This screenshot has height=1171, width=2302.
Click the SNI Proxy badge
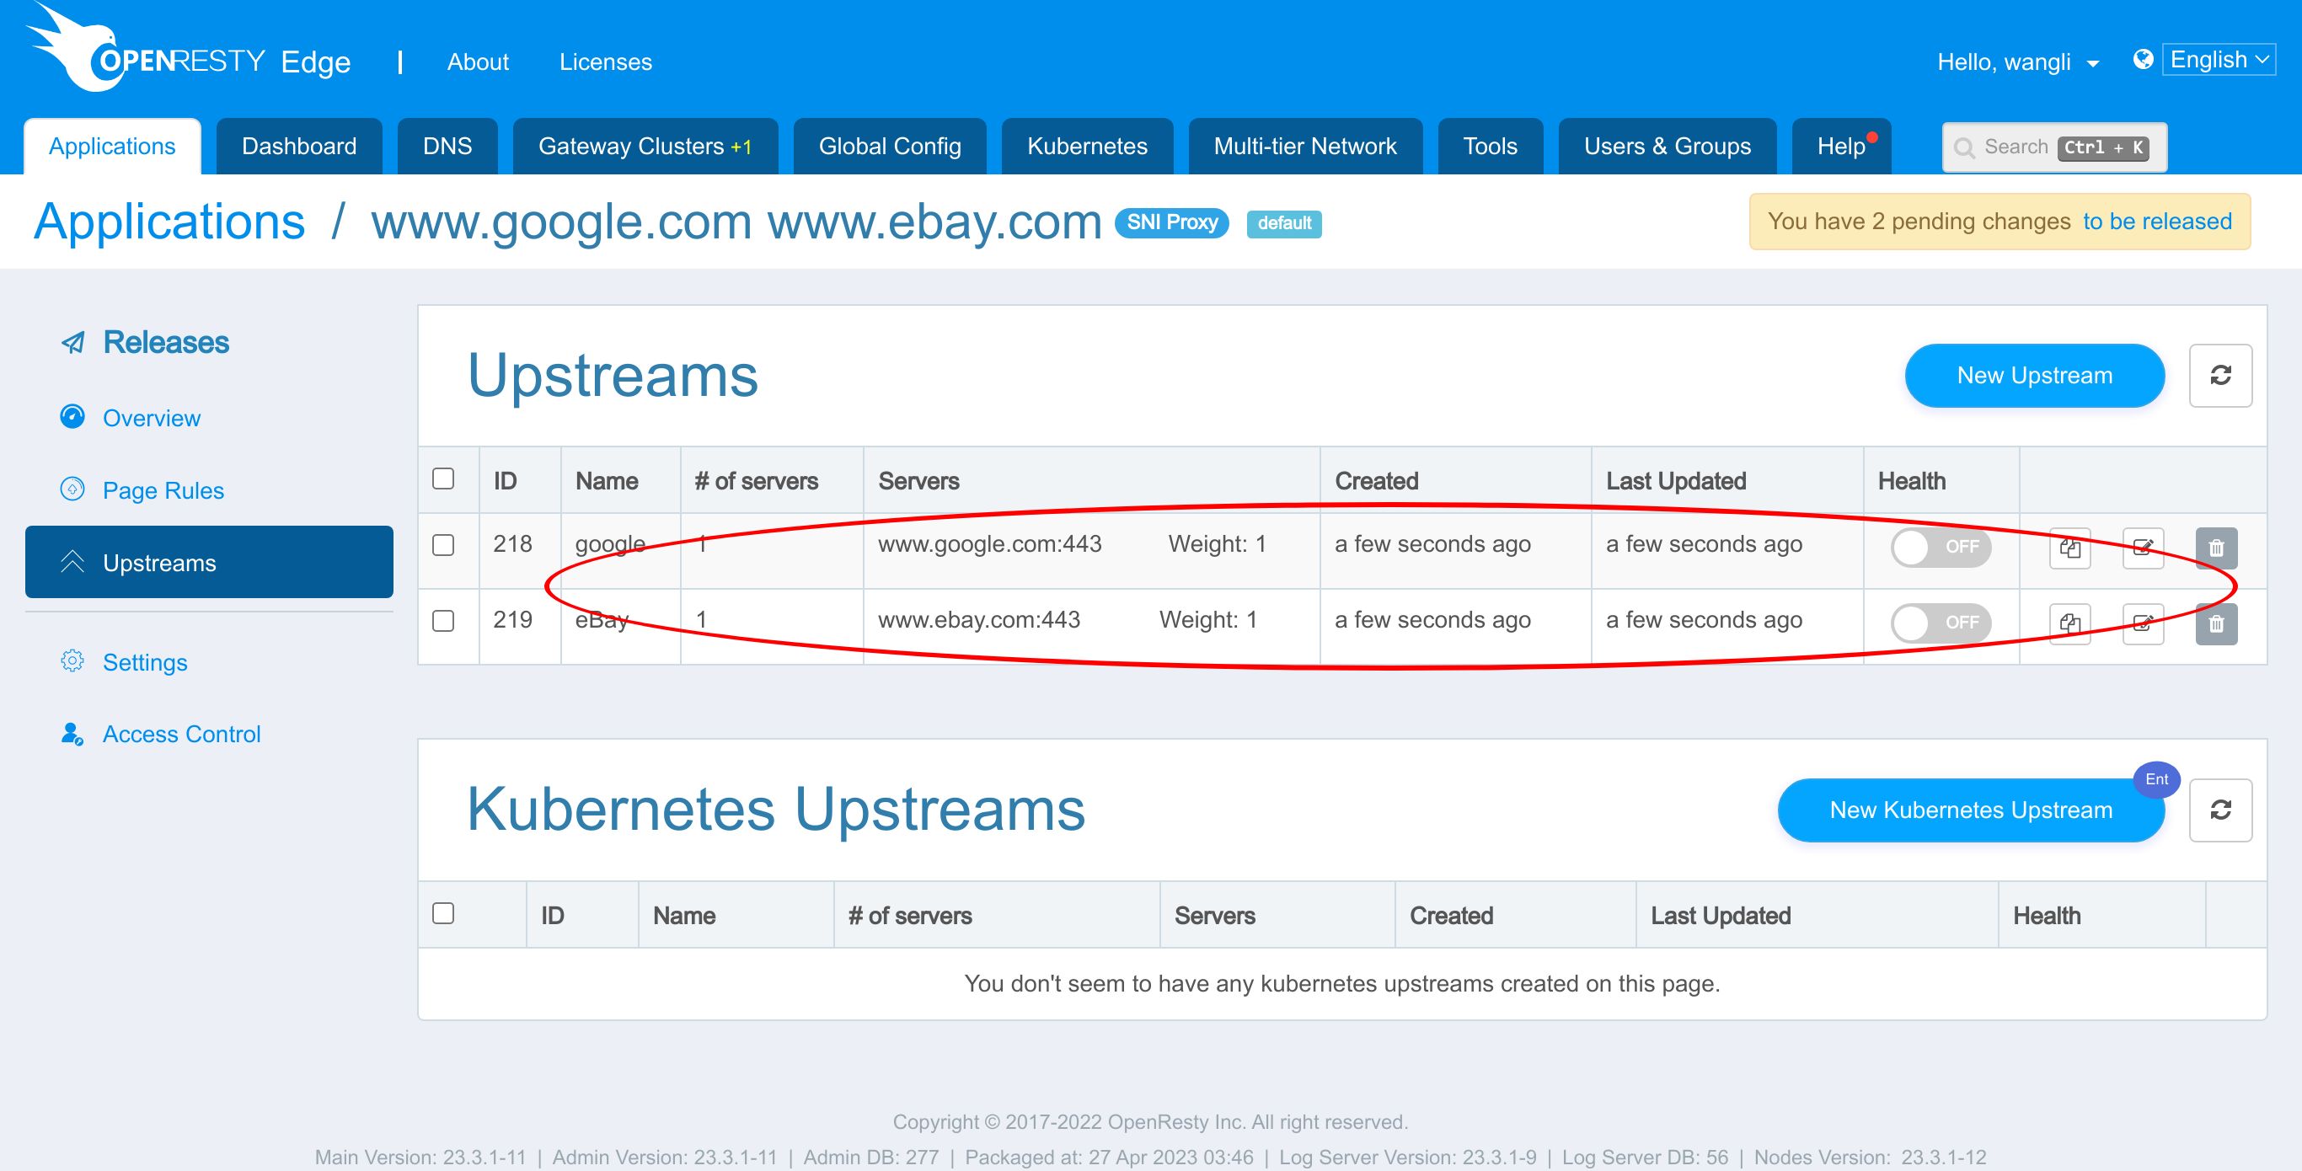point(1172,222)
